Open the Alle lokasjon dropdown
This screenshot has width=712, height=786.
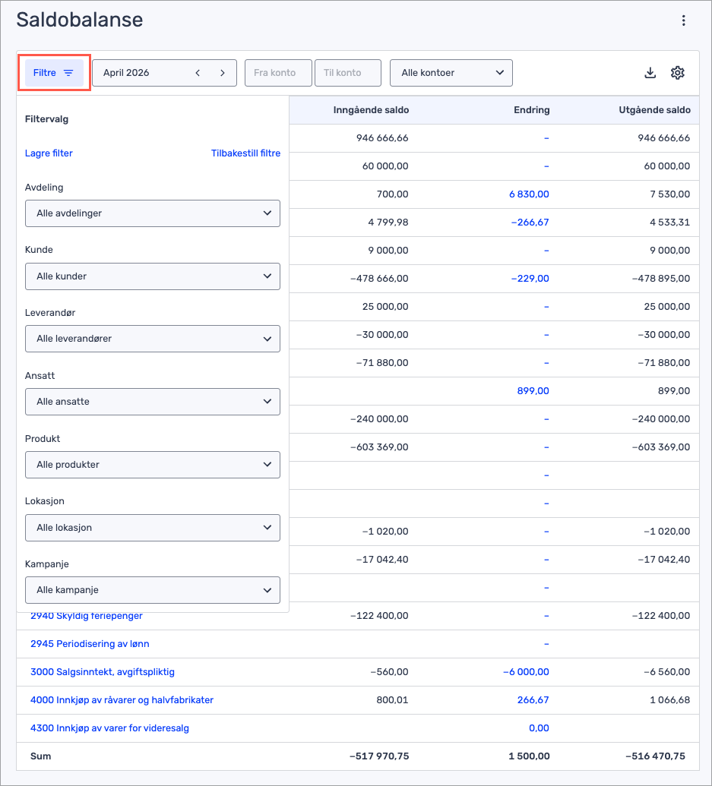pyautogui.click(x=152, y=528)
